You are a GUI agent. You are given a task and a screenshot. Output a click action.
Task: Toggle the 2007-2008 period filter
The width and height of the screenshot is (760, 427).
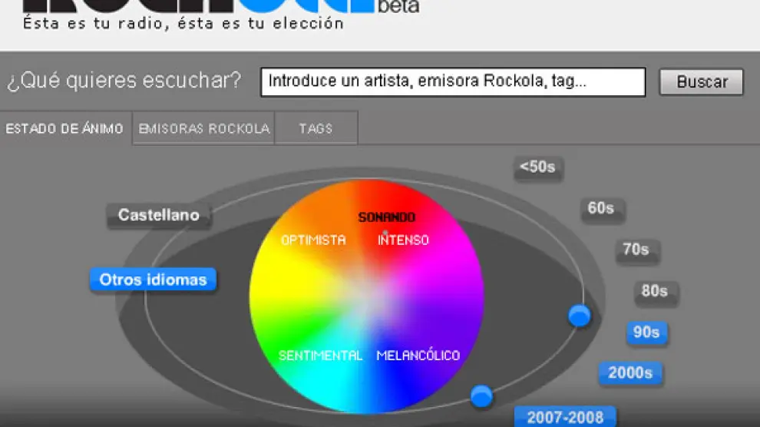(565, 417)
